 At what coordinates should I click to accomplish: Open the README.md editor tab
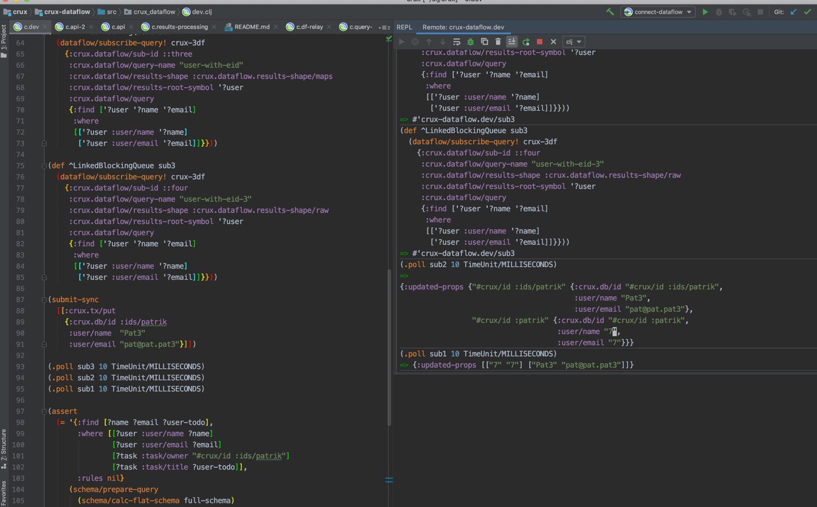252,27
